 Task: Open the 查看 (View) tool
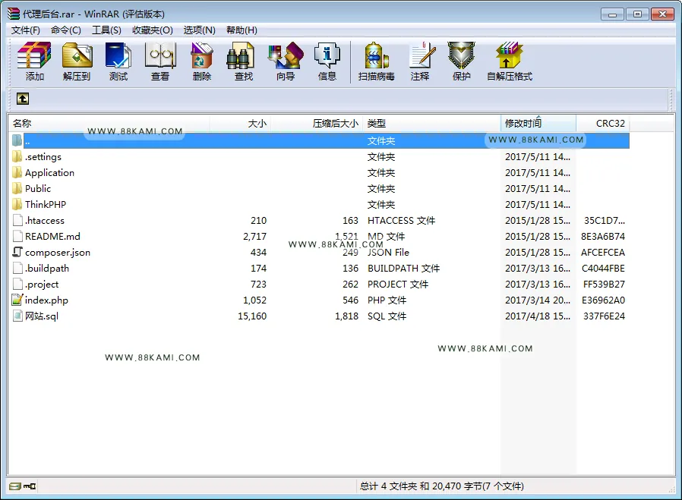pyautogui.click(x=160, y=61)
